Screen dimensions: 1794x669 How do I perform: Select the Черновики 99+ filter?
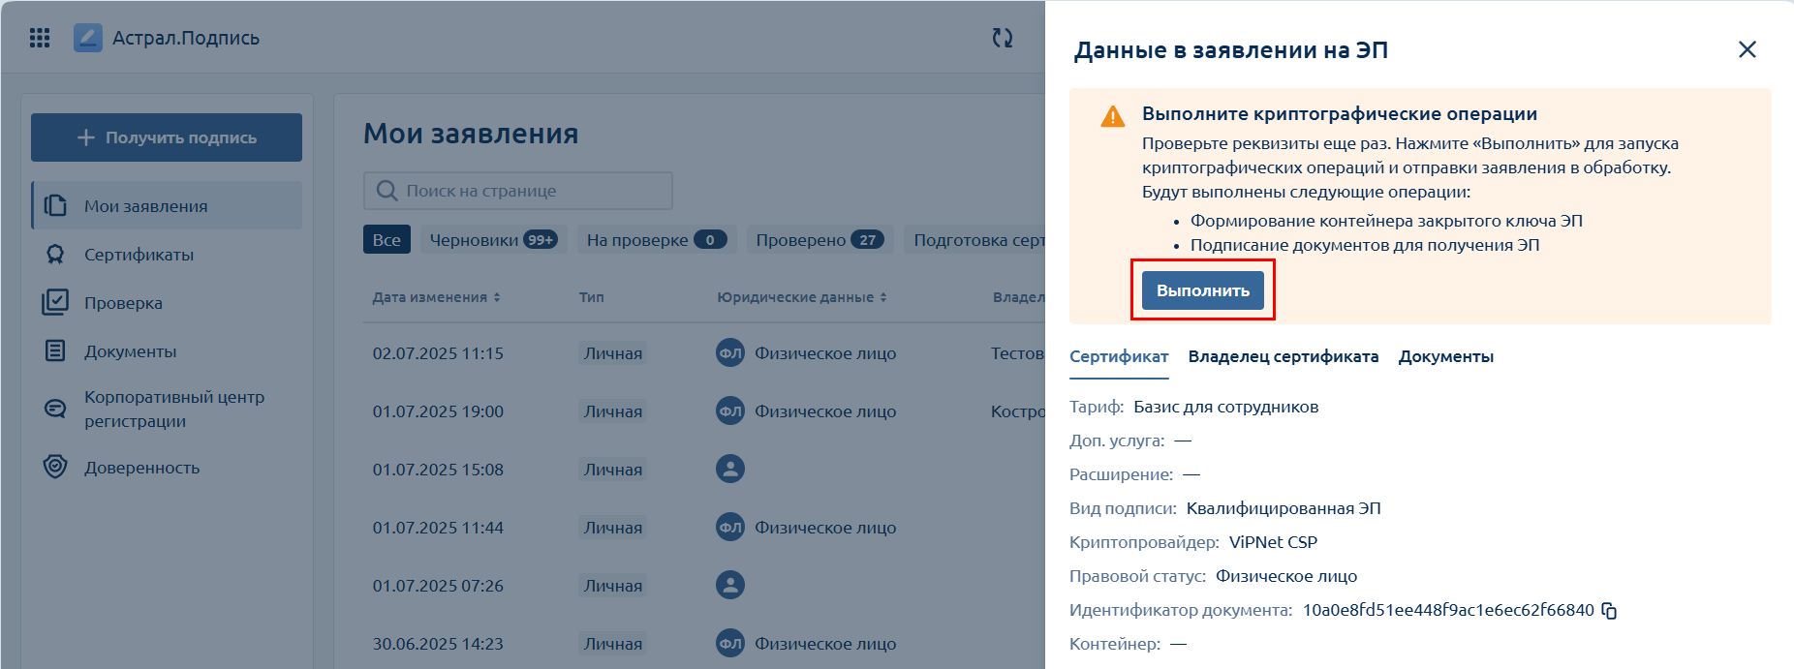pos(494,239)
